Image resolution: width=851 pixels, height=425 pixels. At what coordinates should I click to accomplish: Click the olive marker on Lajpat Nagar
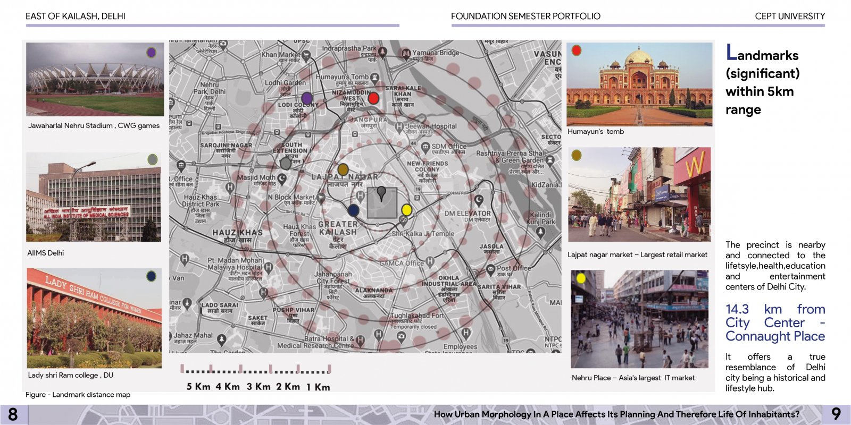click(343, 169)
